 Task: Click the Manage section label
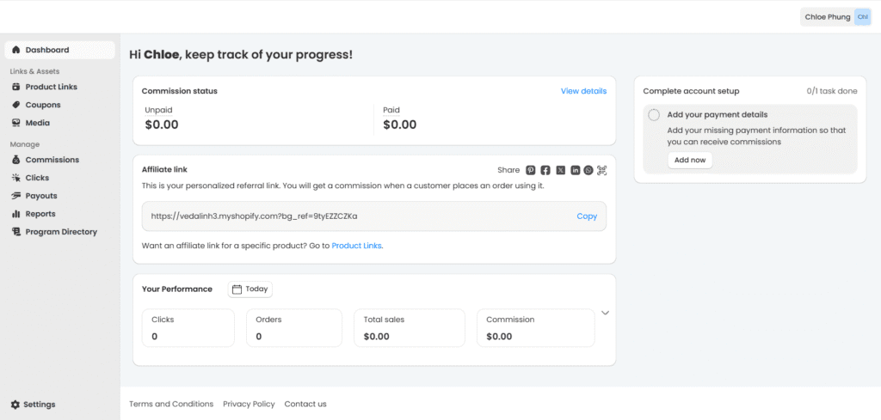(x=25, y=144)
